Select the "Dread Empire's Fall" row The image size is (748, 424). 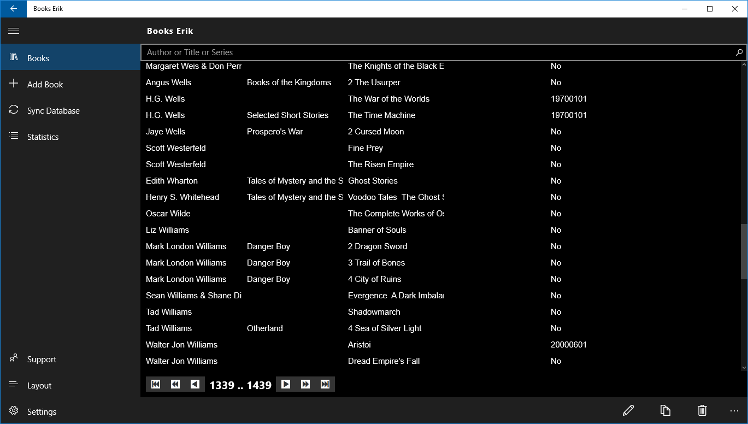440,361
